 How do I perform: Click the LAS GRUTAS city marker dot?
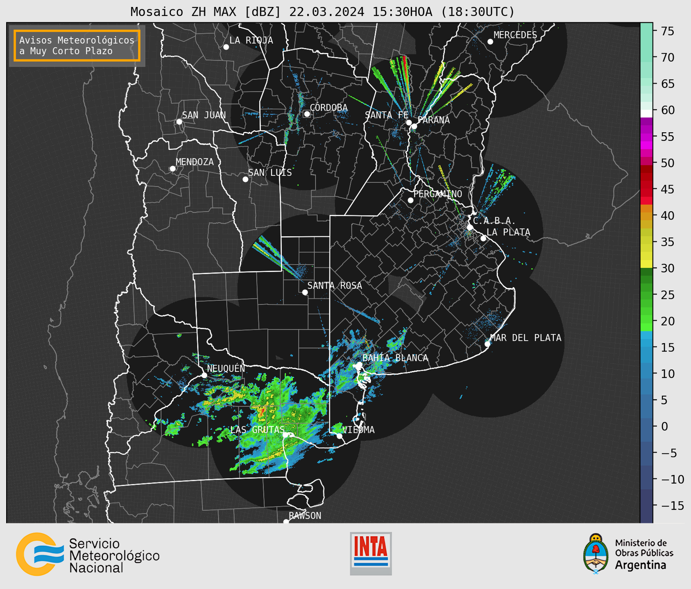coord(285,435)
